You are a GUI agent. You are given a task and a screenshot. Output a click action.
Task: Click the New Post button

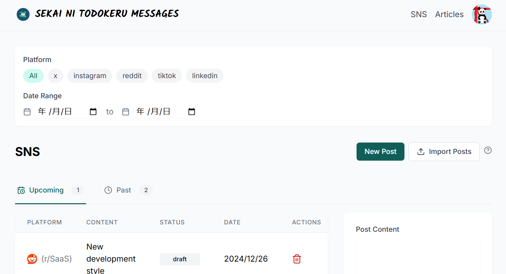pyautogui.click(x=380, y=152)
